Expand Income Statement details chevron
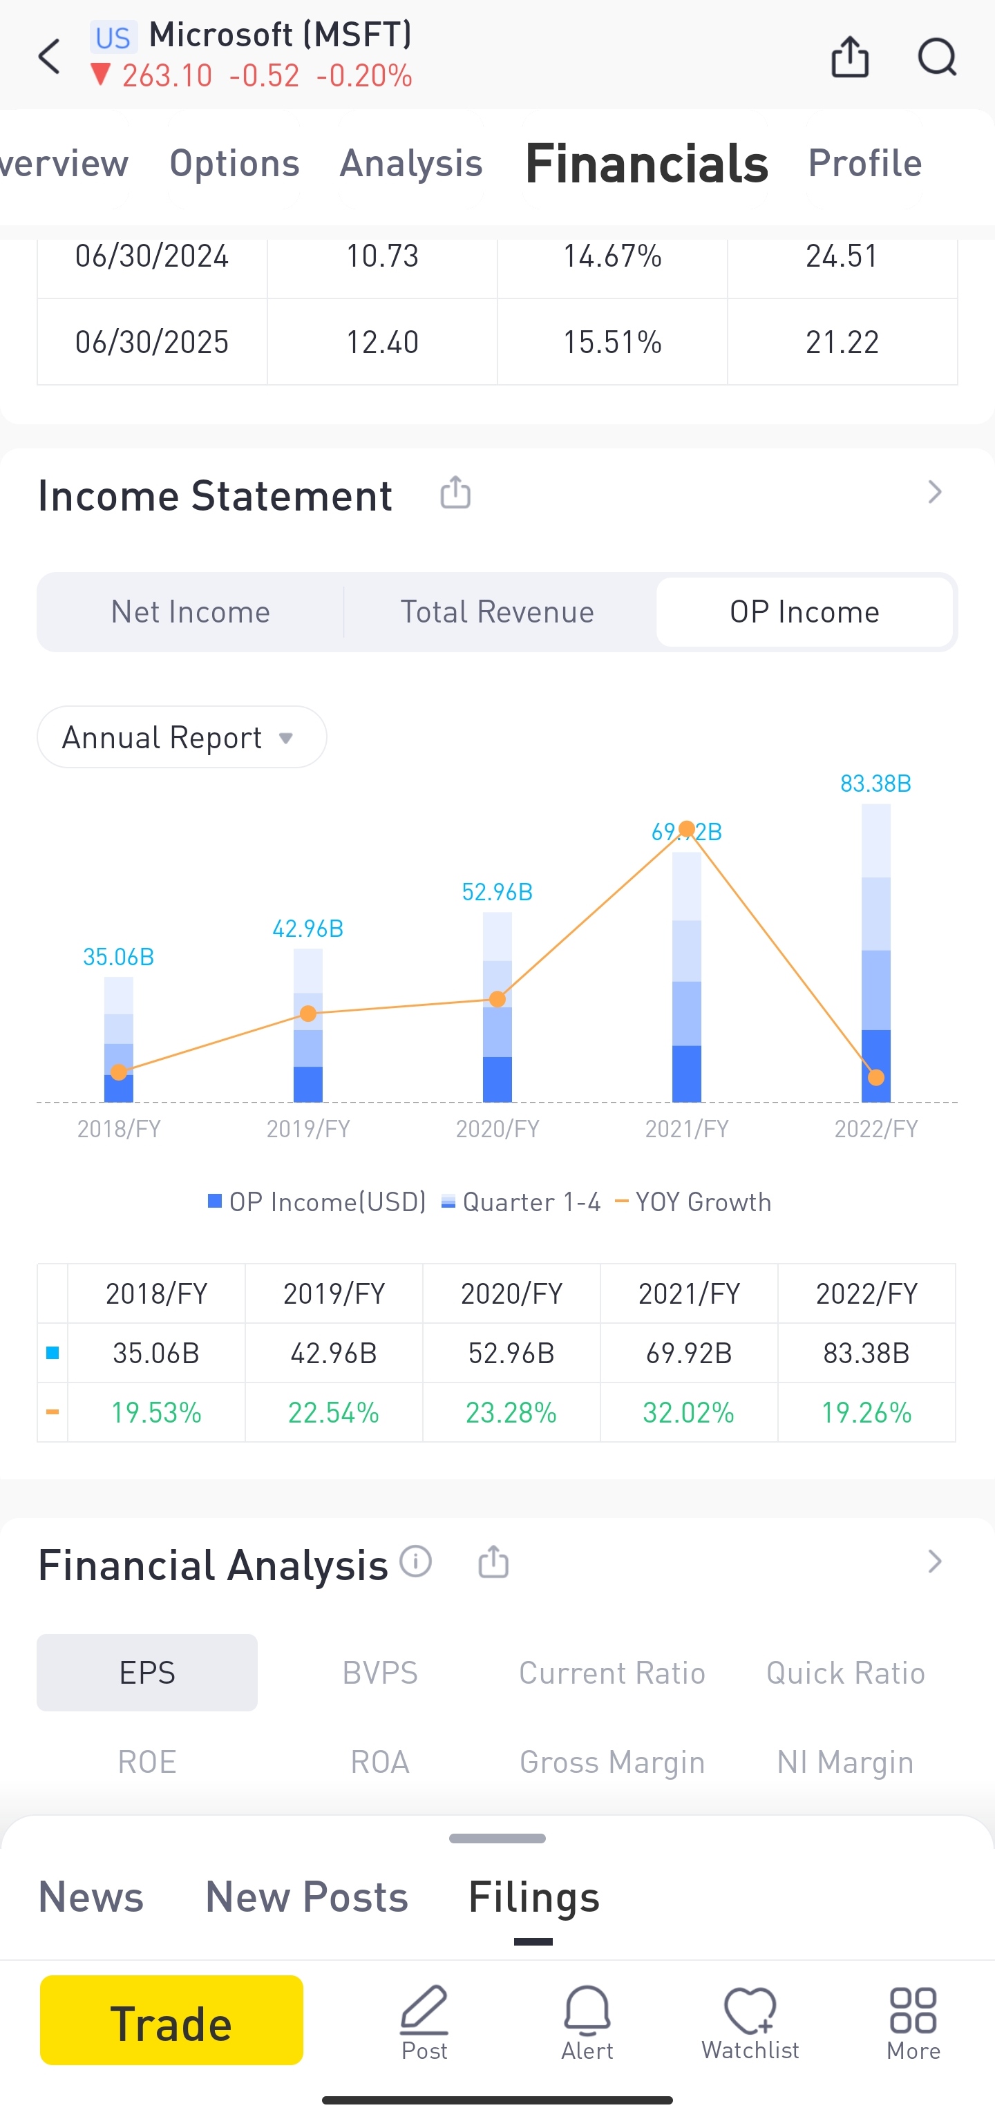This screenshot has height=2119, width=995. [934, 493]
